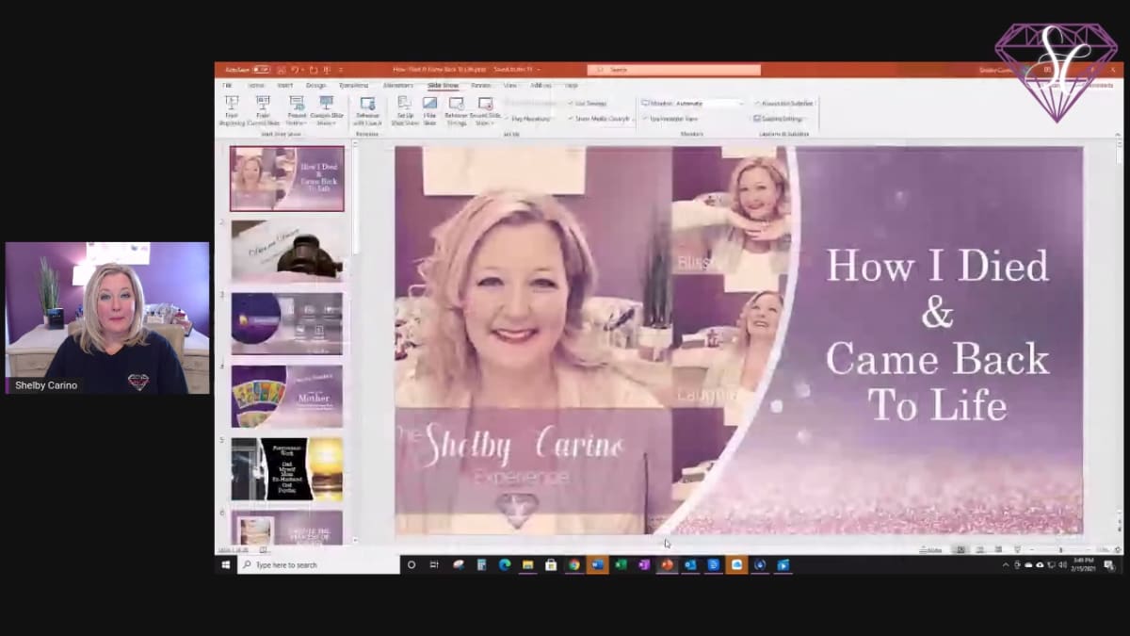Start show From Current Slide
This screenshot has height=636, width=1130.
[x=263, y=109]
